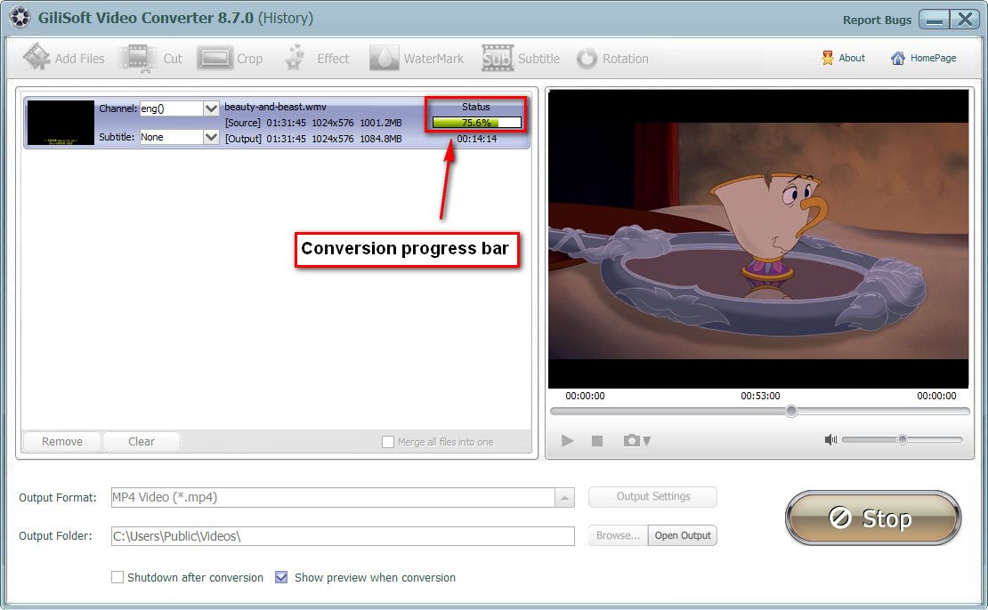Mute audio with the speaker icon

(x=830, y=439)
